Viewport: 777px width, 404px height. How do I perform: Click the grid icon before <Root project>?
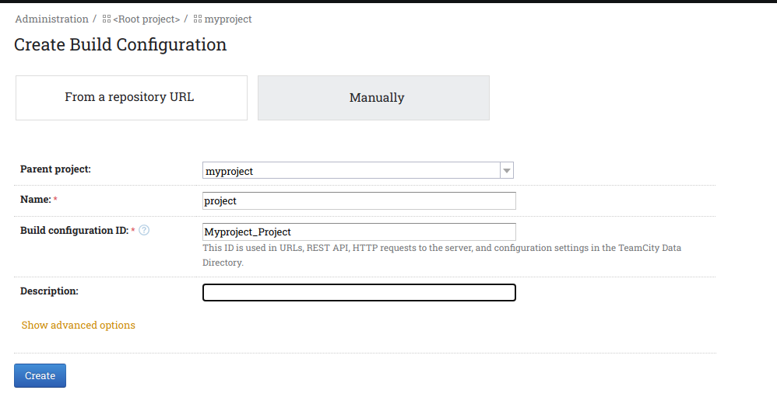click(x=107, y=19)
